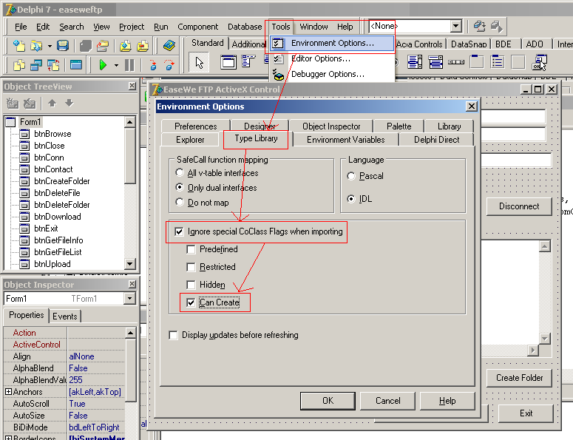
Task: Select the ComboBox palette component
Action: click(x=435, y=62)
